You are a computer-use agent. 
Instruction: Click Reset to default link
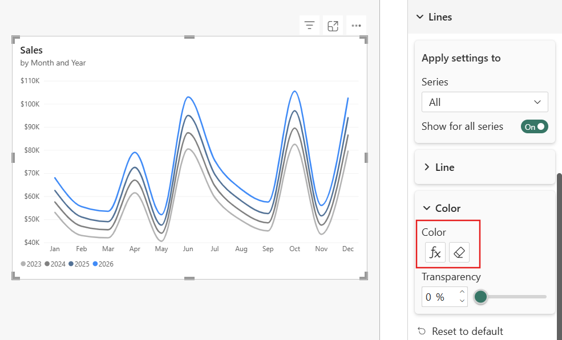(467, 331)
